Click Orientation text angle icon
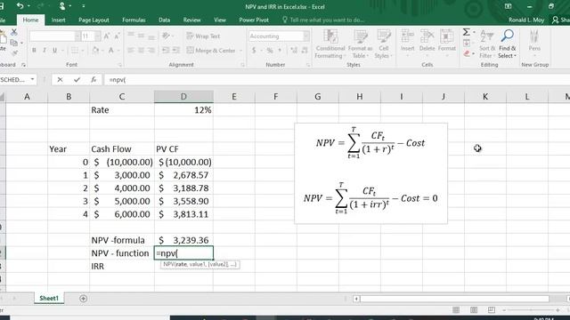Screen dimensions: 570x320 click(166, 36)
